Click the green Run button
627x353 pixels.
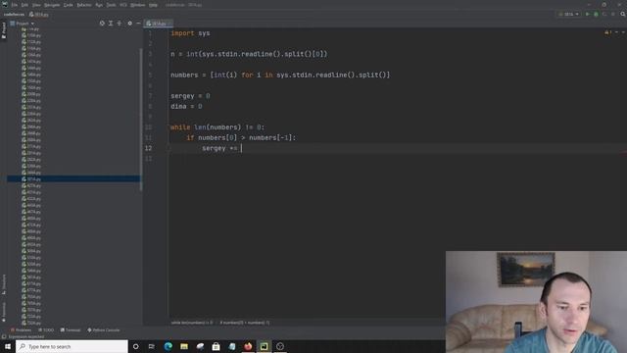tap(588, 14)
